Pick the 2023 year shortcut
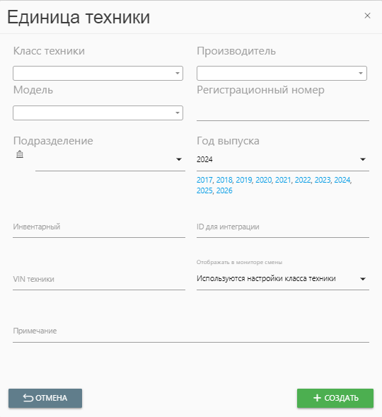This screenshot has height=417, width=382. point(323,180)
